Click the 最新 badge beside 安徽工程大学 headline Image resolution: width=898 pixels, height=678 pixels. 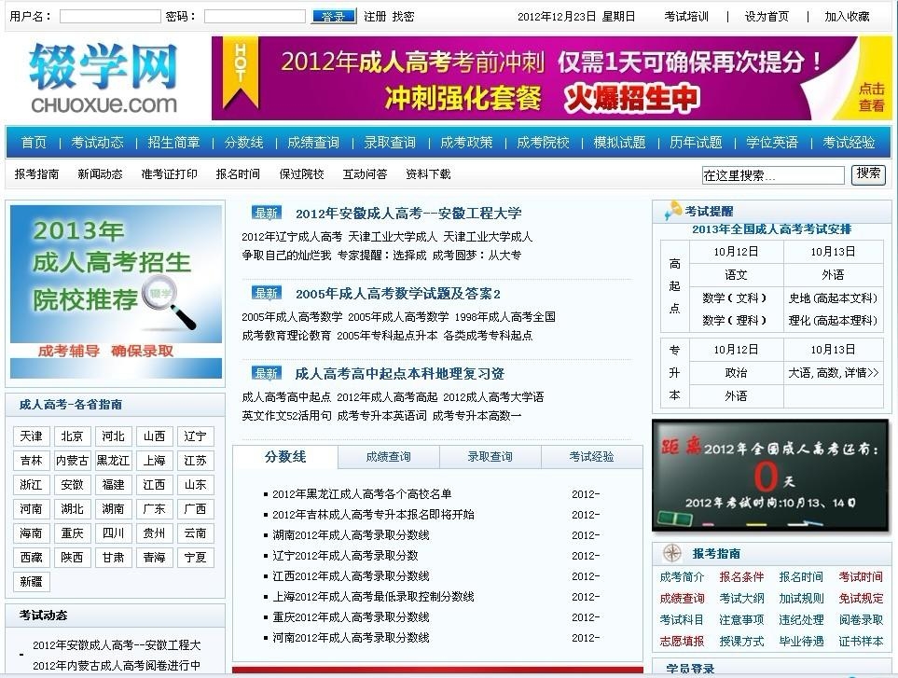(267, 214)
